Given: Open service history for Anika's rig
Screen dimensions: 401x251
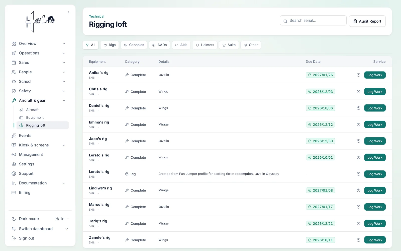Looking at the screenshot, I should [358, 75].
